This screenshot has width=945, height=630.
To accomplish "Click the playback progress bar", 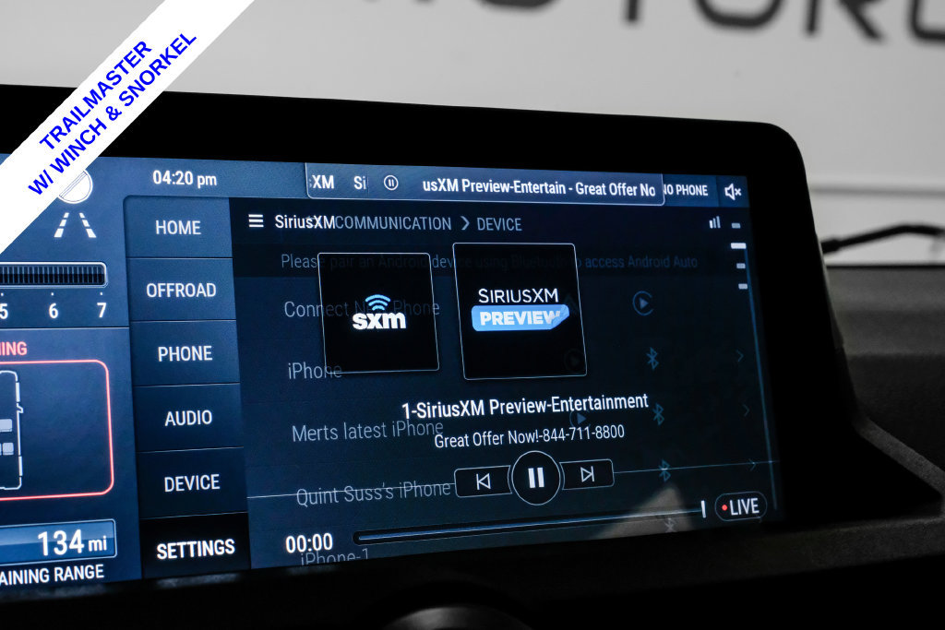I will point(529,524).
